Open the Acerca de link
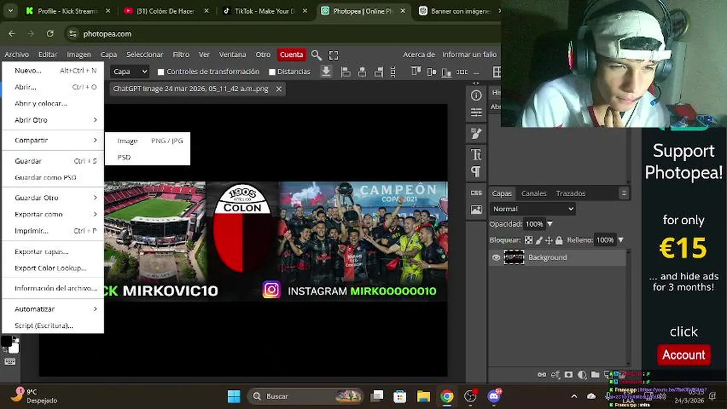The image size is (727, 409). coord(419,55)
